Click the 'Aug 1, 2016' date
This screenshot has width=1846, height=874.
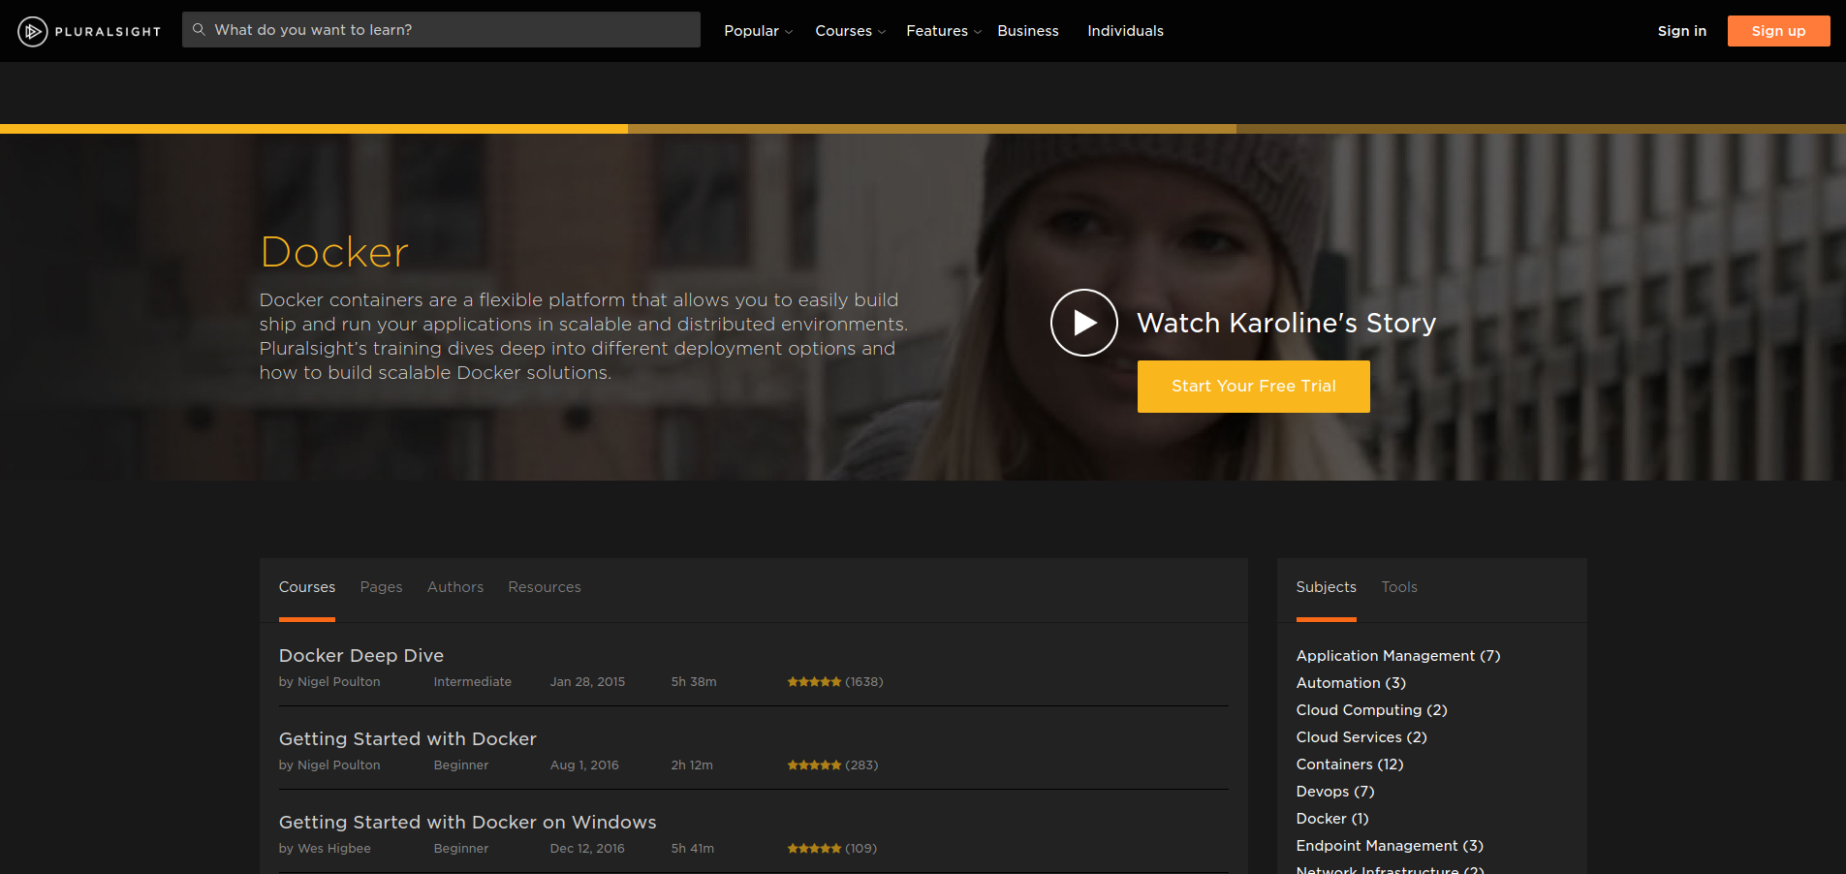coord(584,765)
